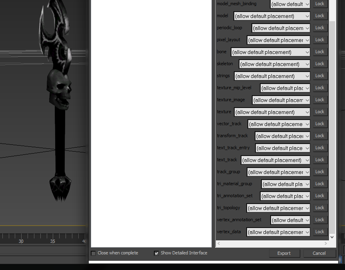Image resolution: width=345 pixels, height=270 pixels.
Task: Open the vector_track placement dropdown
Action: 279,124
